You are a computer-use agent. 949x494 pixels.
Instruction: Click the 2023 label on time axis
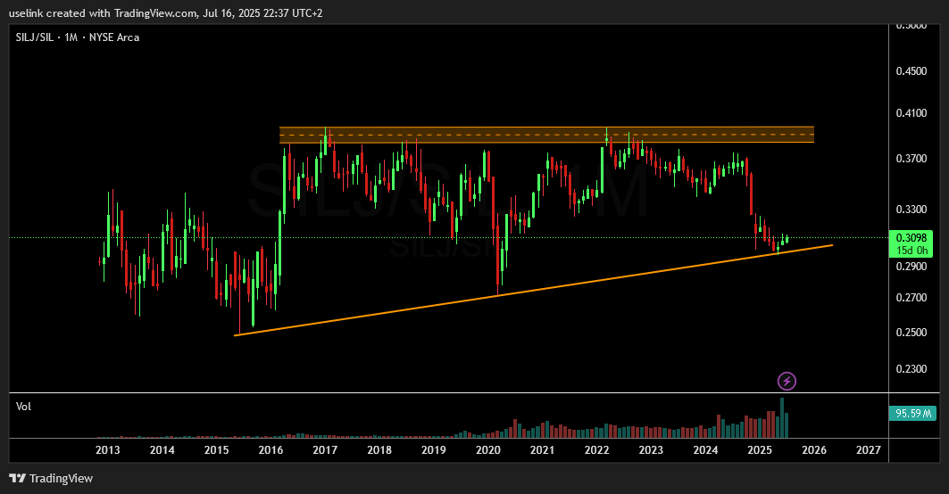pos(651,449)
